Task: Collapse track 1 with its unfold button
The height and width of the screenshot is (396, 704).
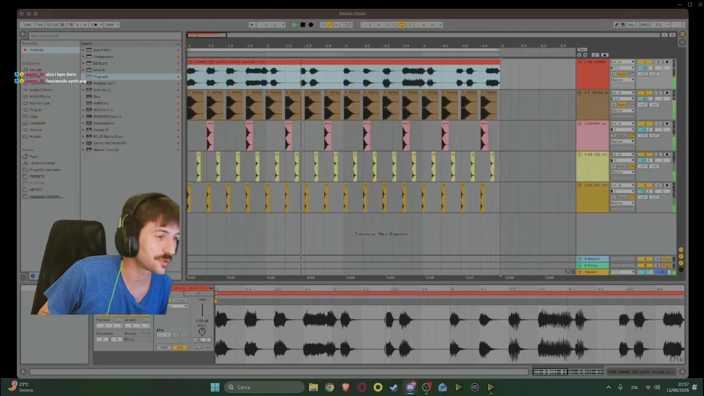Action: pyautogui.click(x=579, y=62)
